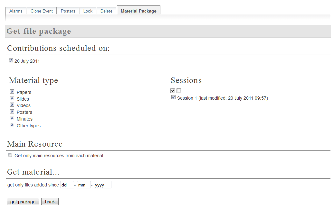
Task: Click the back button
Action: click(x=50, y=202)
